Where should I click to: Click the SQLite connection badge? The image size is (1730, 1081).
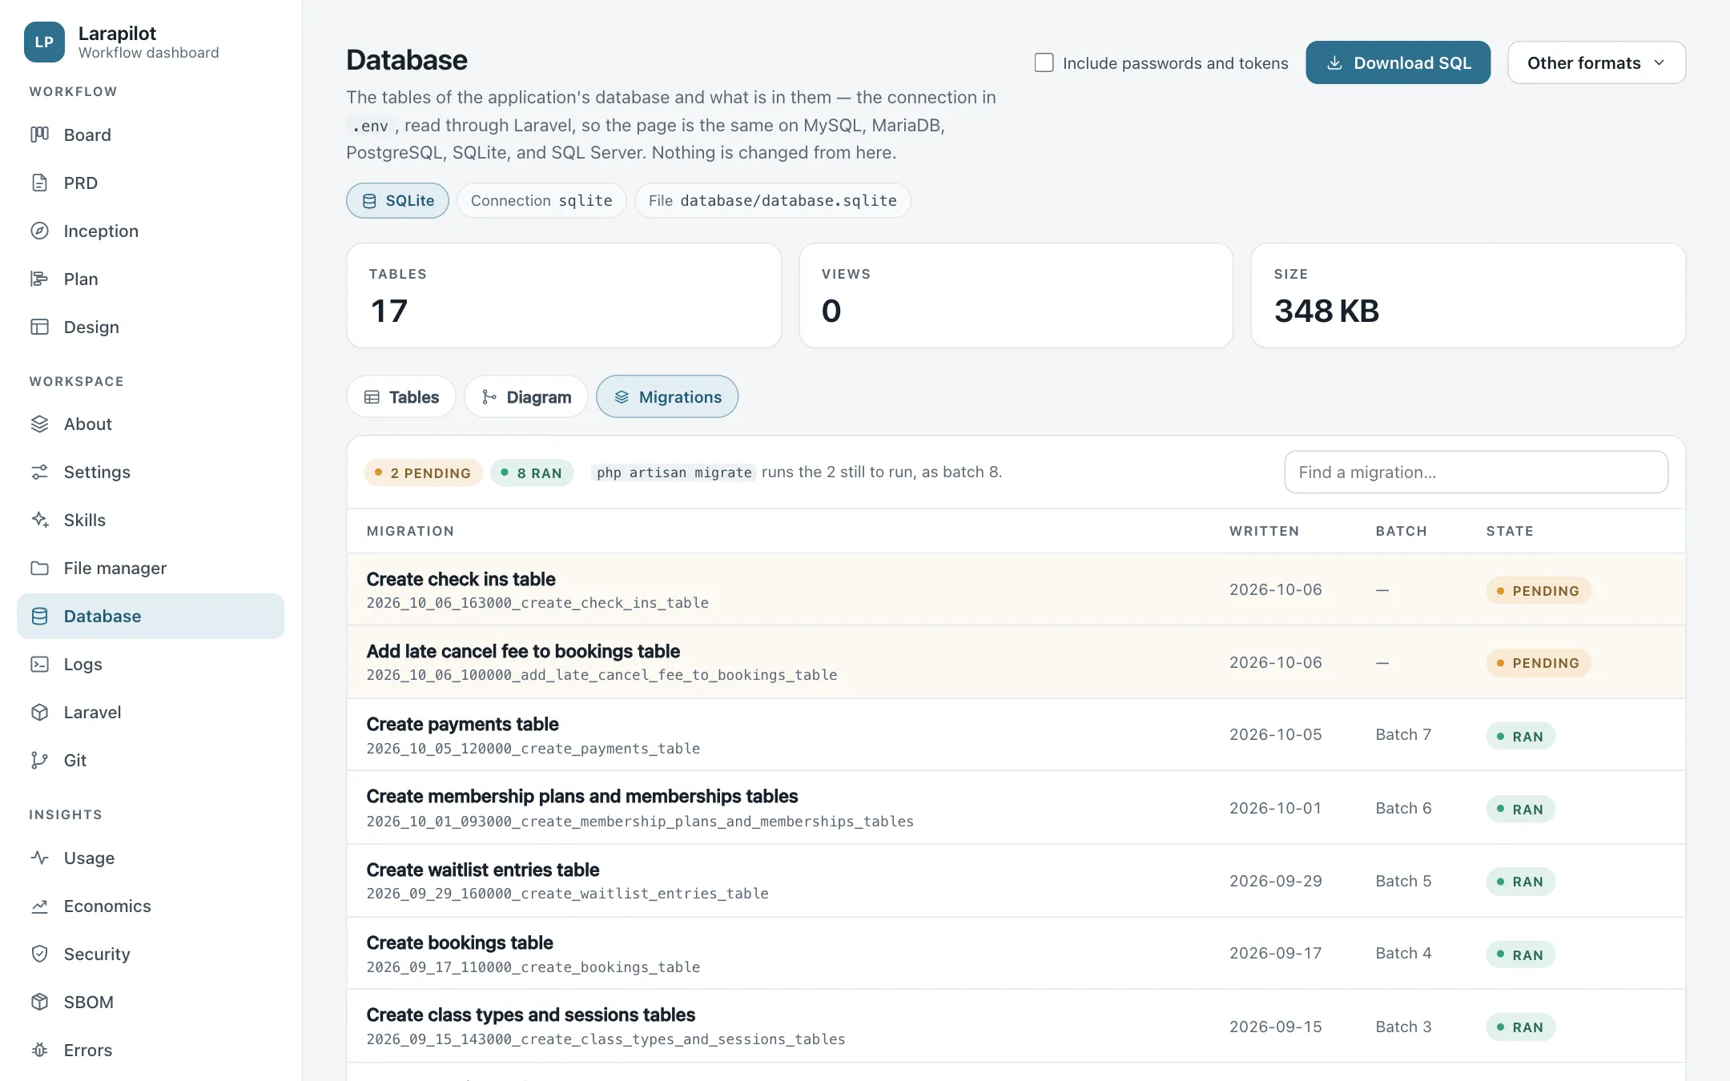point(397,200)
